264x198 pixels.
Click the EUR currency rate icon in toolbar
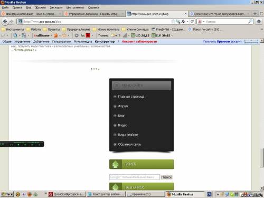pos(154,35)
